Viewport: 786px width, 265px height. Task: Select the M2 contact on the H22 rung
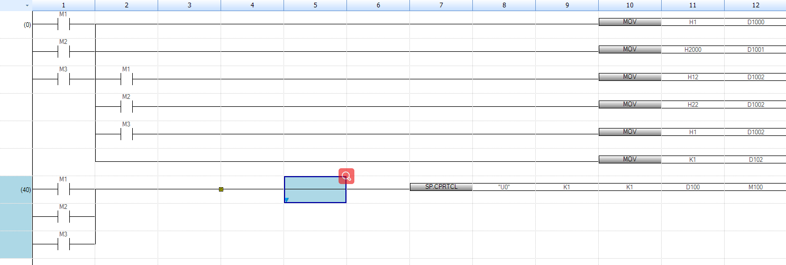click(126, 106)
